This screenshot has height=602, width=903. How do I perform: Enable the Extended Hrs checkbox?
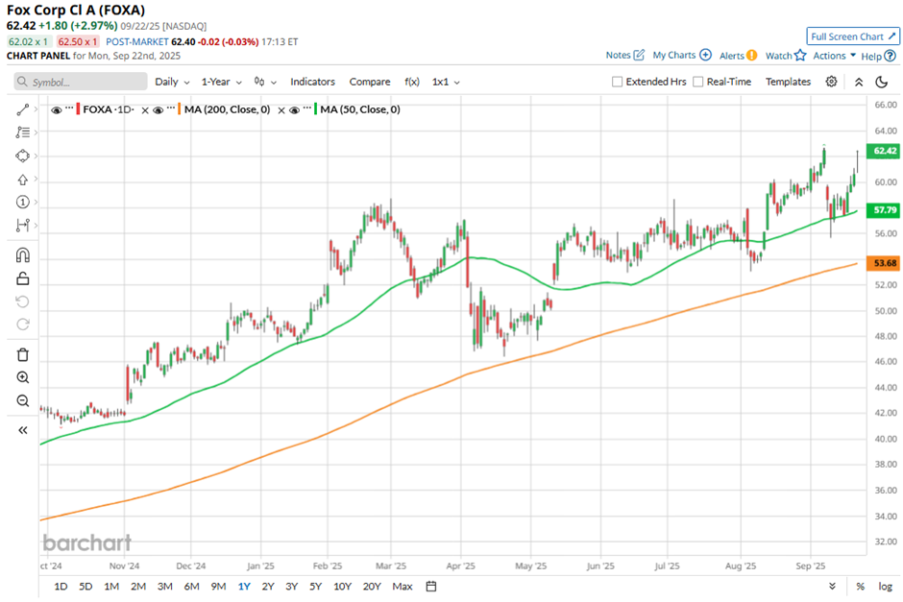[618, 83]
